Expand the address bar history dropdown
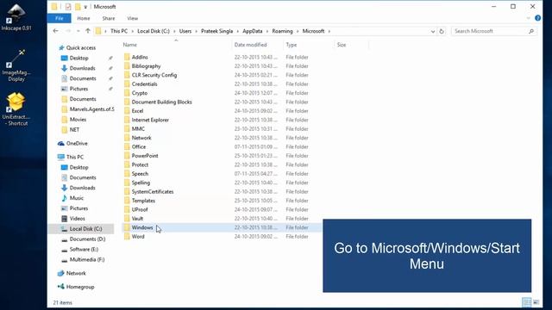This screenshot has width=552, height=310. [x=433, y=31]
